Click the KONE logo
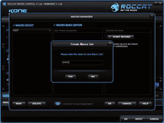This screenshot has height=123, width=164. pos(18,11)
